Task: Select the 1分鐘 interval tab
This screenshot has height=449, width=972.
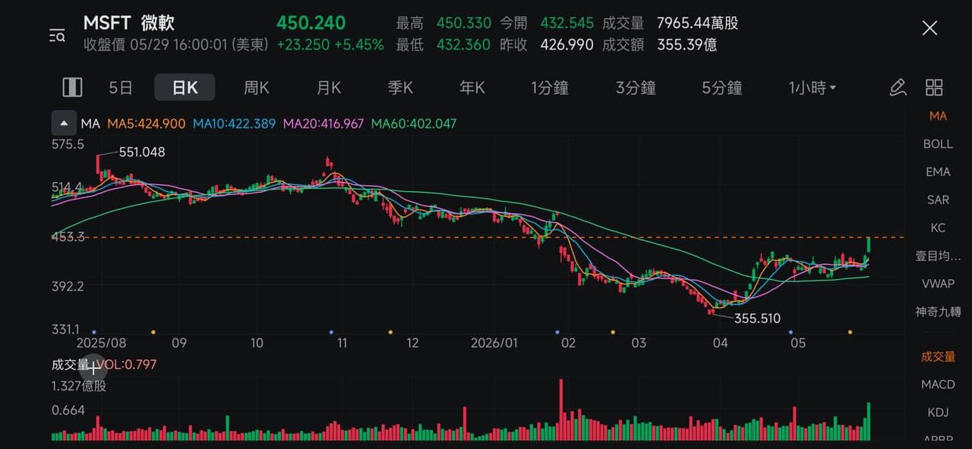Action: pos(550,88)
